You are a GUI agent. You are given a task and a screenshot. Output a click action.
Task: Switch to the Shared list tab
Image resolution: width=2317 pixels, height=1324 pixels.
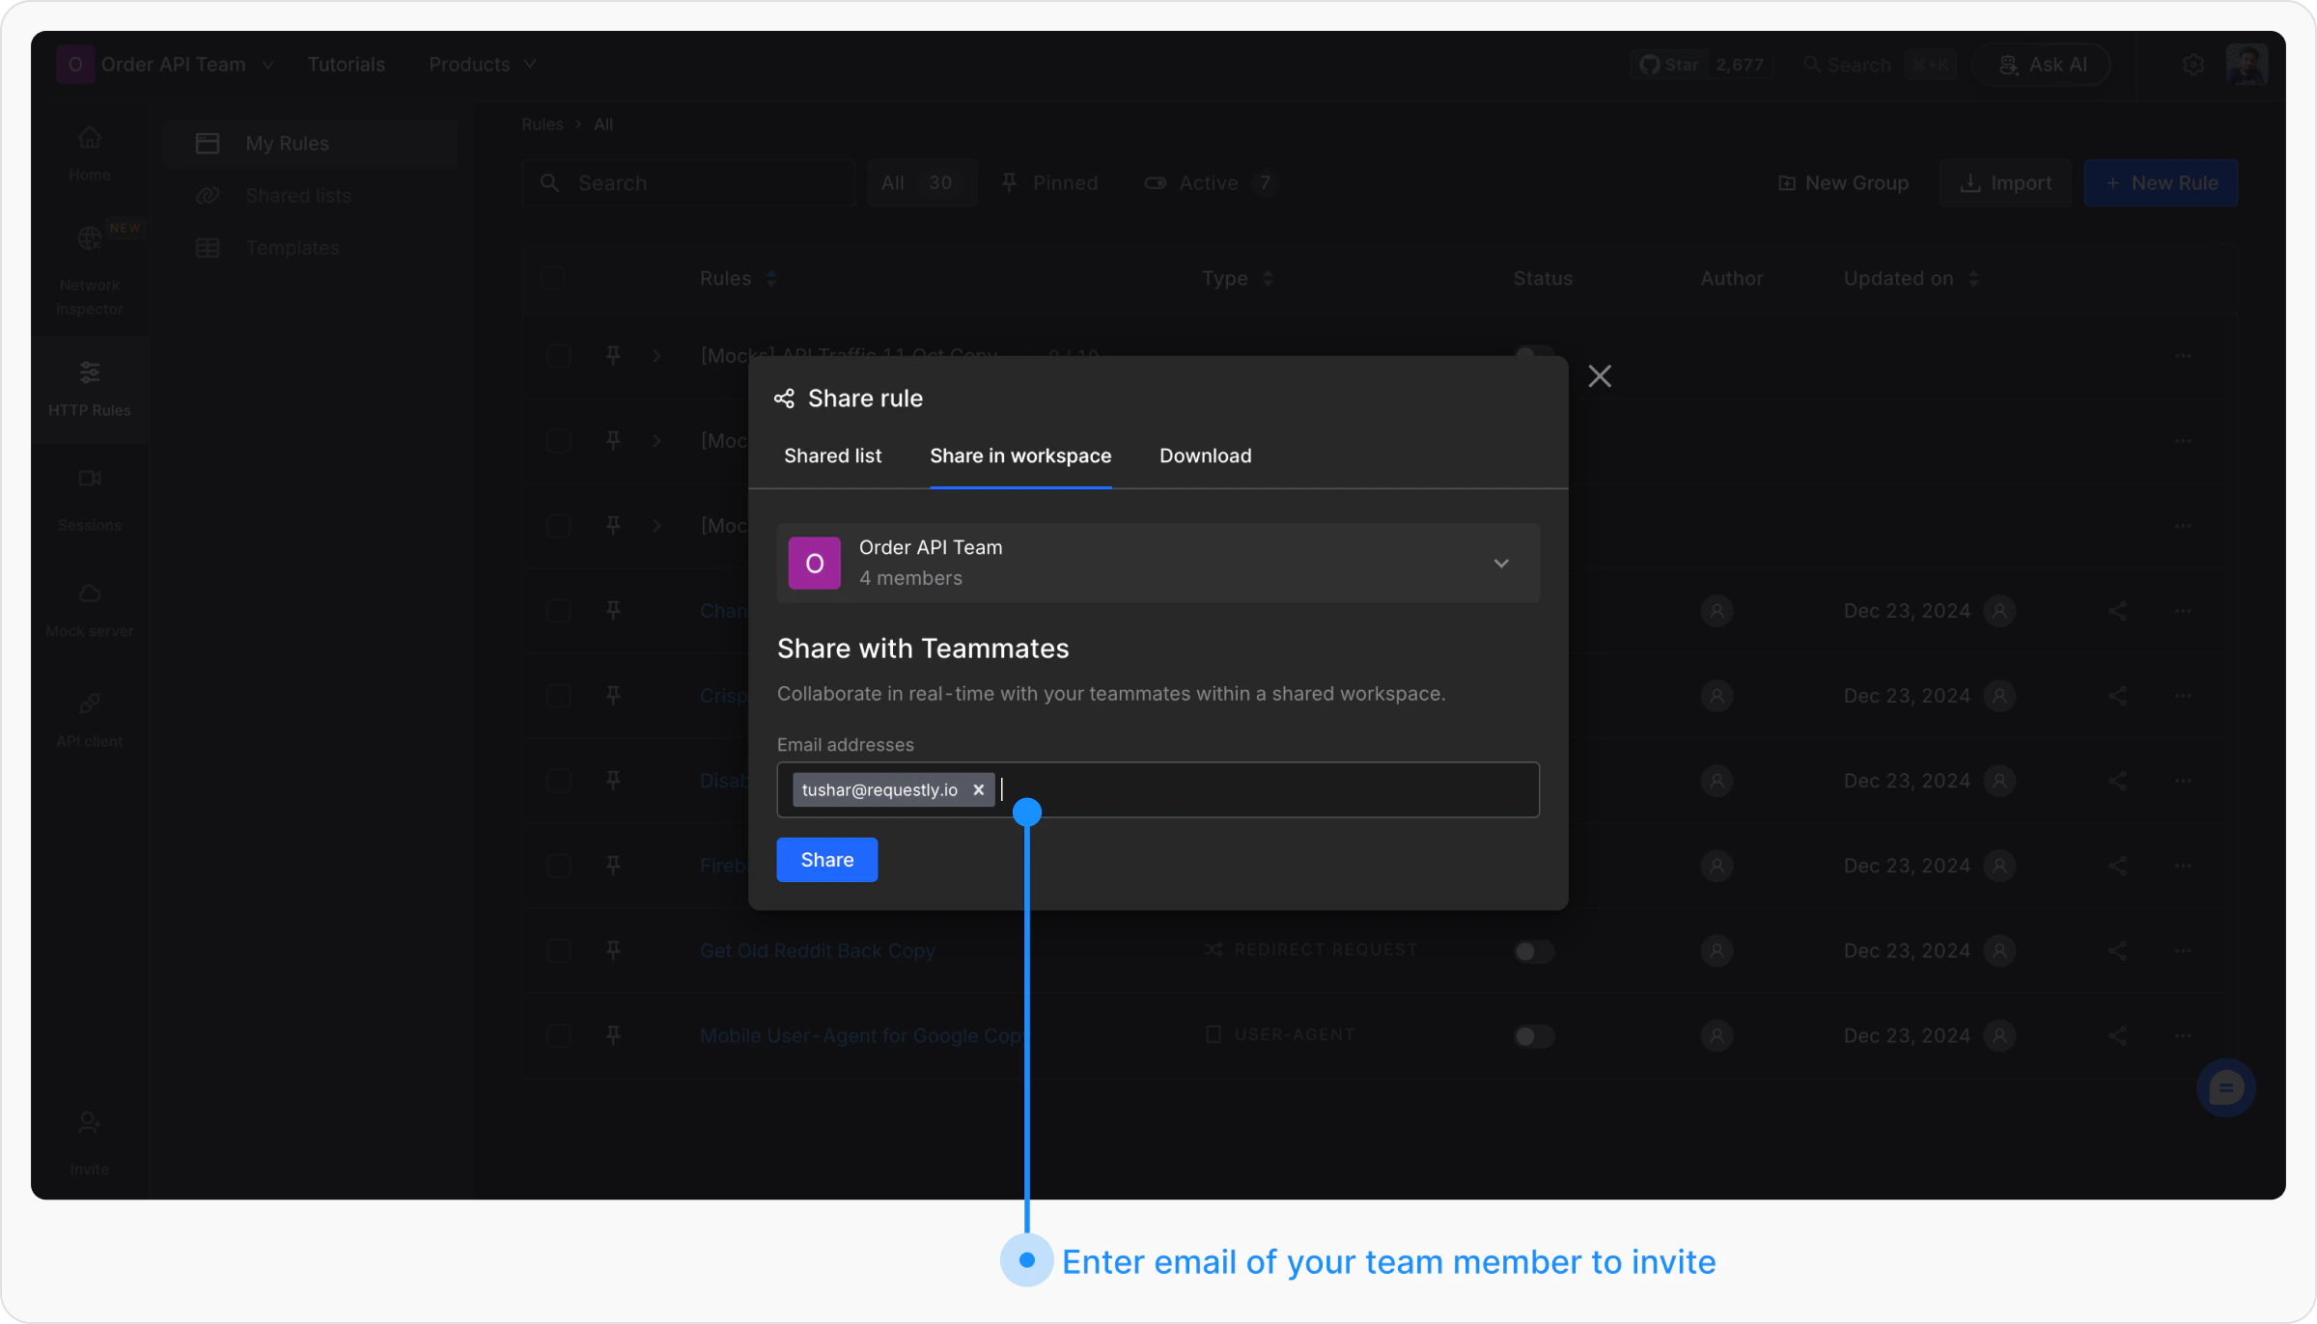832,455
